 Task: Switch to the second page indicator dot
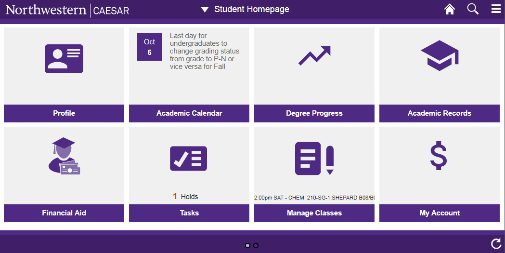pyautogui.click(x=256, y=246)
